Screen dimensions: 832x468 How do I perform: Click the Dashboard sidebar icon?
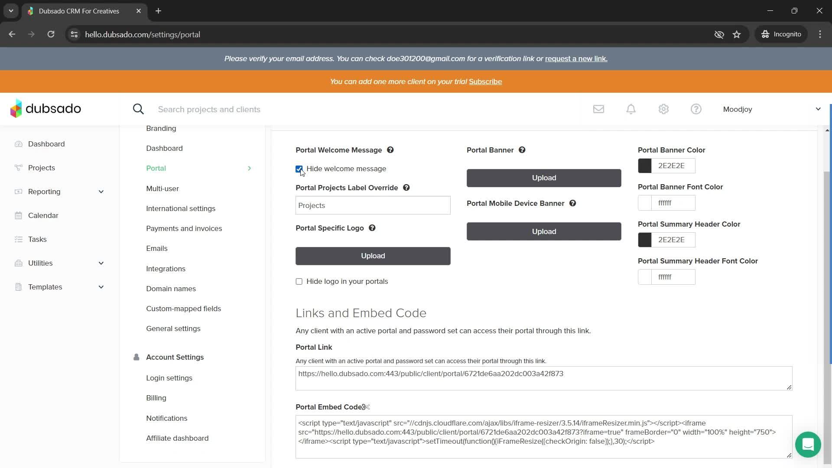(x=18, y=144)
